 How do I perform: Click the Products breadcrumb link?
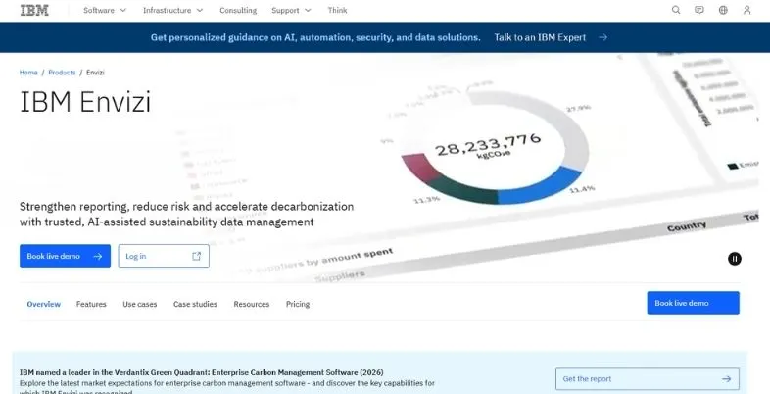point(62,73)
